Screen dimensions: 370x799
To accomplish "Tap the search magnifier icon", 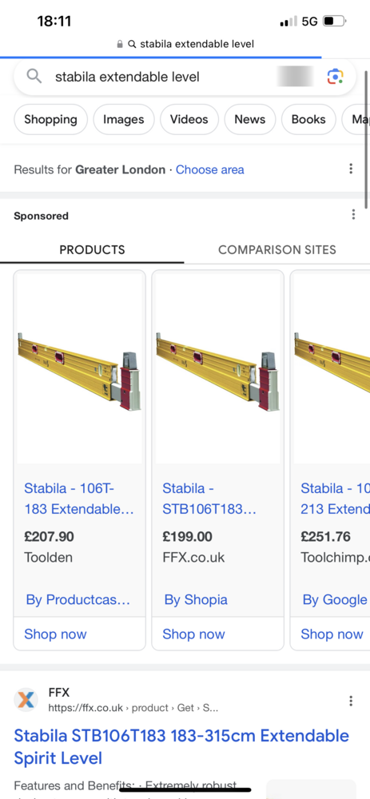I will point(34,77).
